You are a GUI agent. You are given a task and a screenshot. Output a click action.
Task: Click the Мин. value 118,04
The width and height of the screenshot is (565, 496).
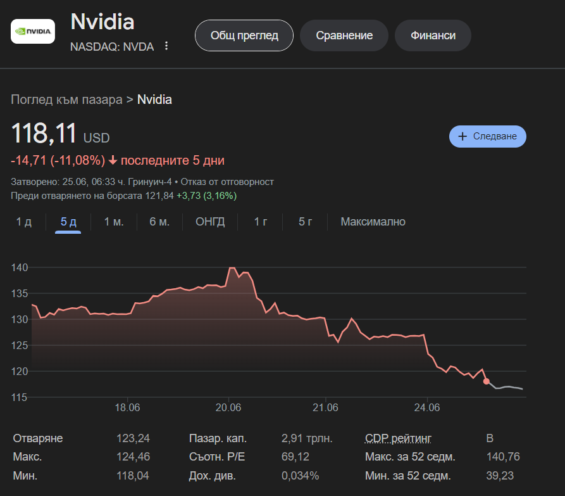pyautogui.click(x=133, y=476)
